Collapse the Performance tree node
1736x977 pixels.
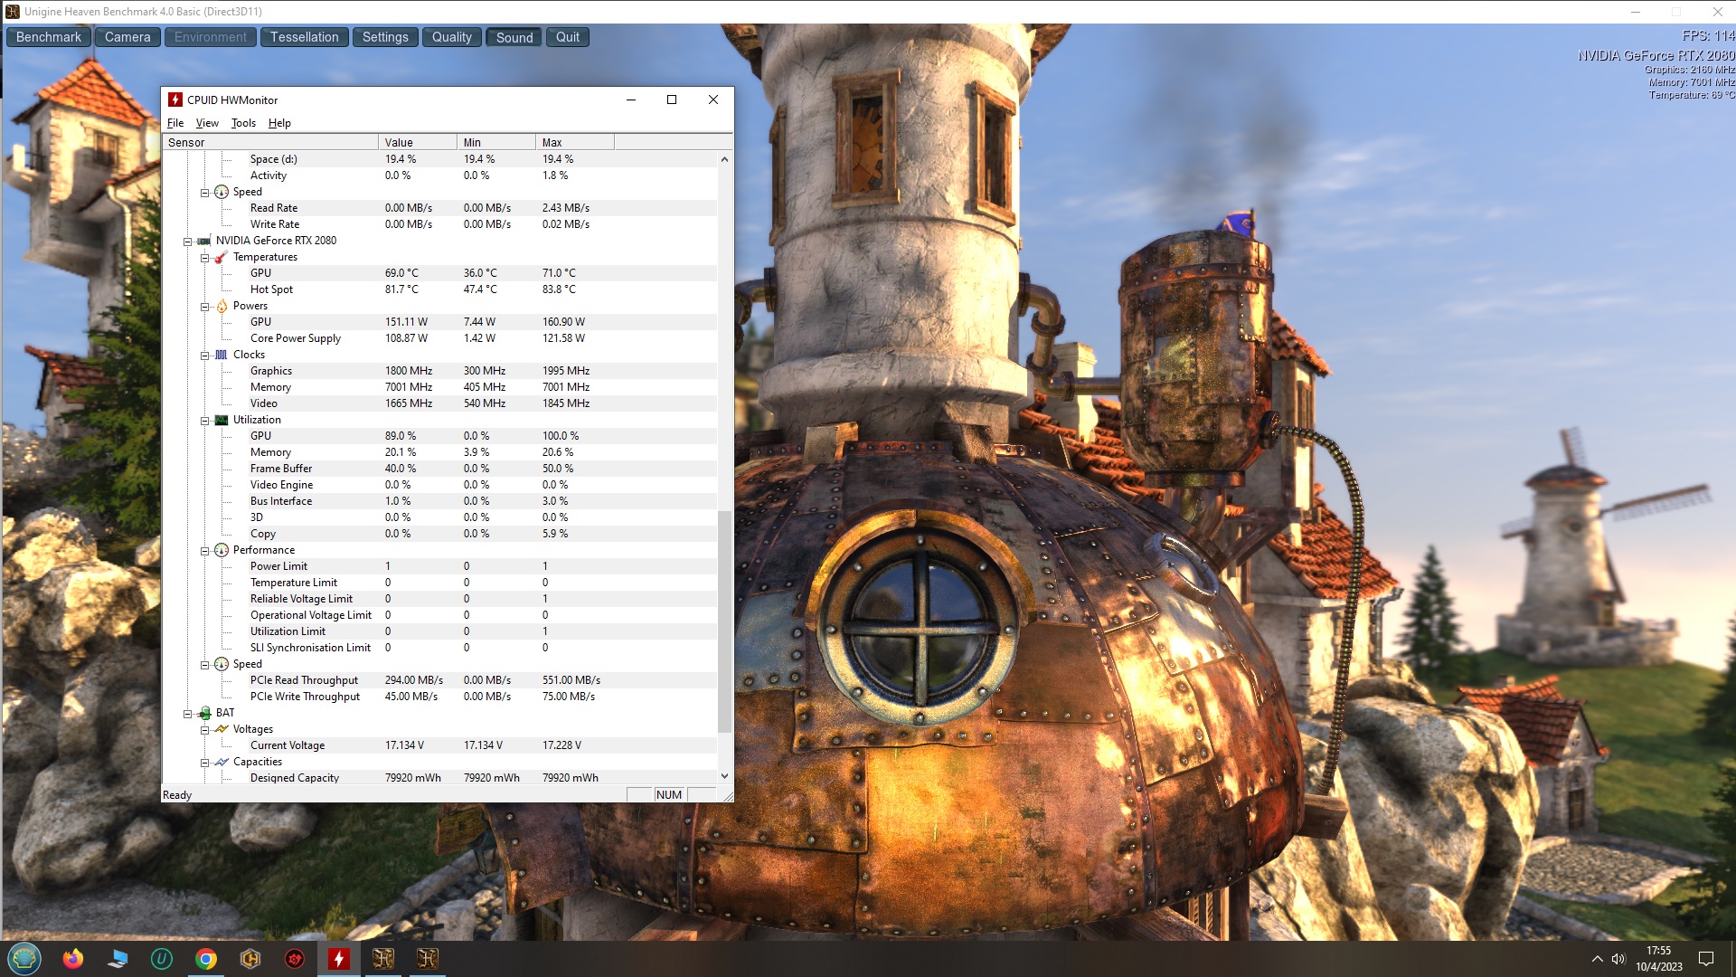point(205,551)
